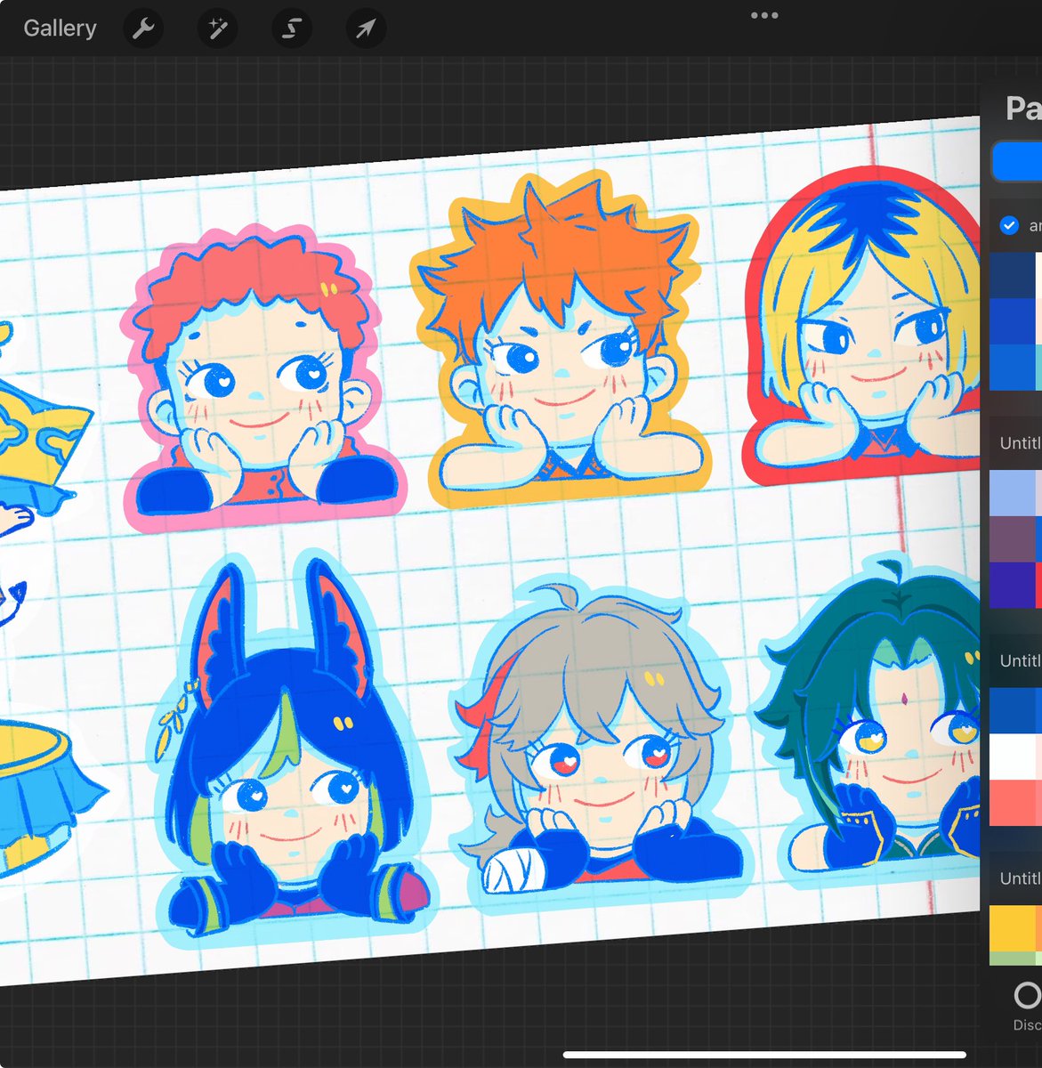This screenshot has height=1068, width=1042.
Task: Tap the red curly-hair sticker on the canvas
Action: coord(263,378)
